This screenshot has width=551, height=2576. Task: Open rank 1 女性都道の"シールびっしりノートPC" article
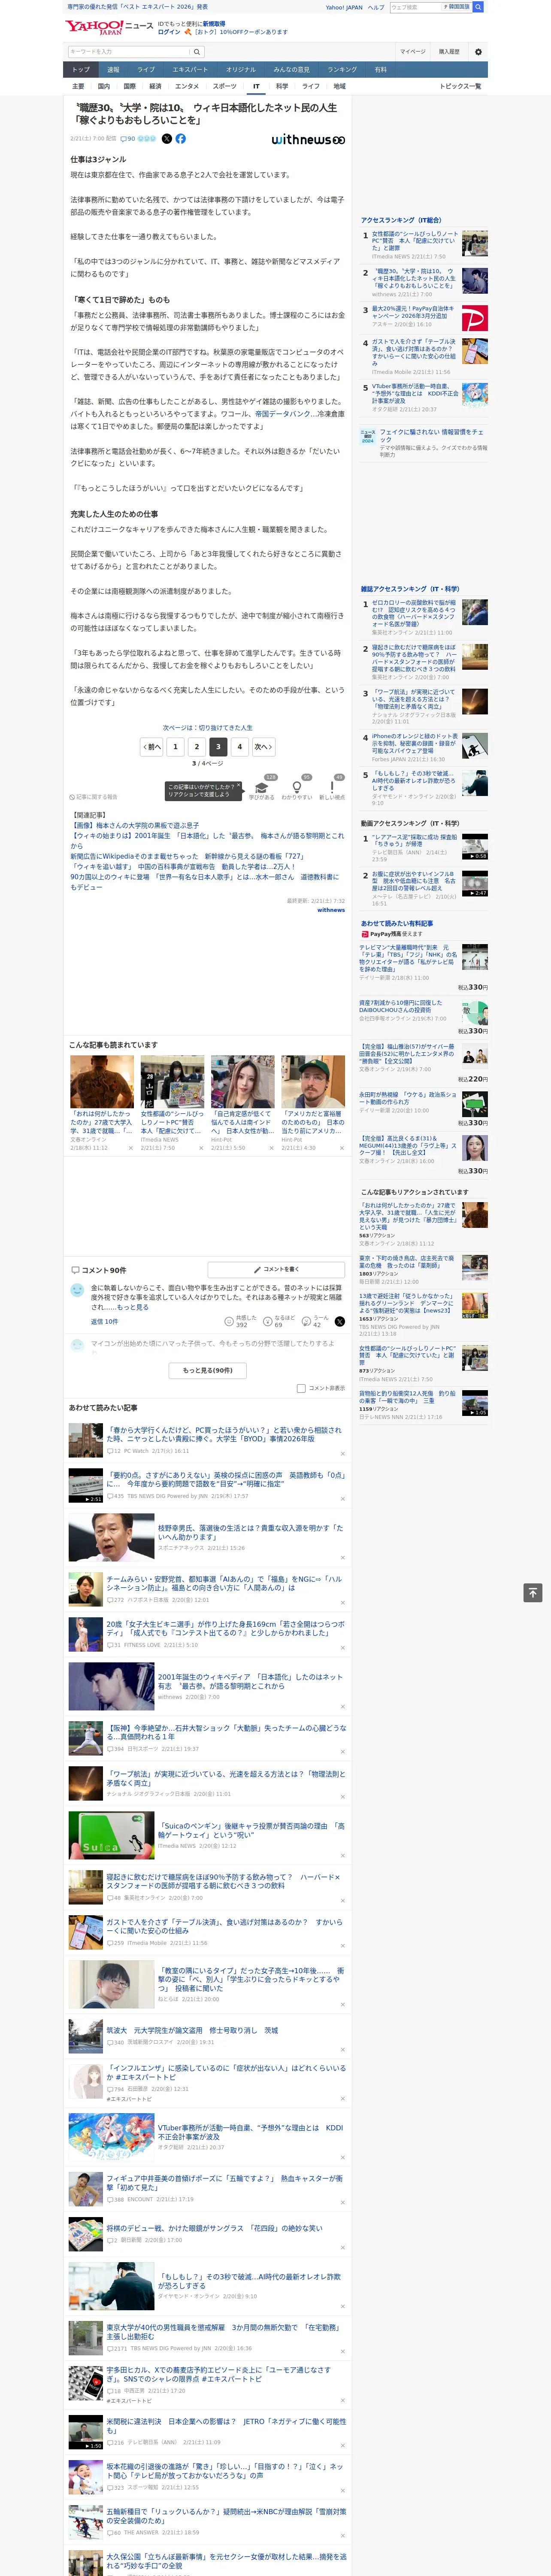coord(415,241)
